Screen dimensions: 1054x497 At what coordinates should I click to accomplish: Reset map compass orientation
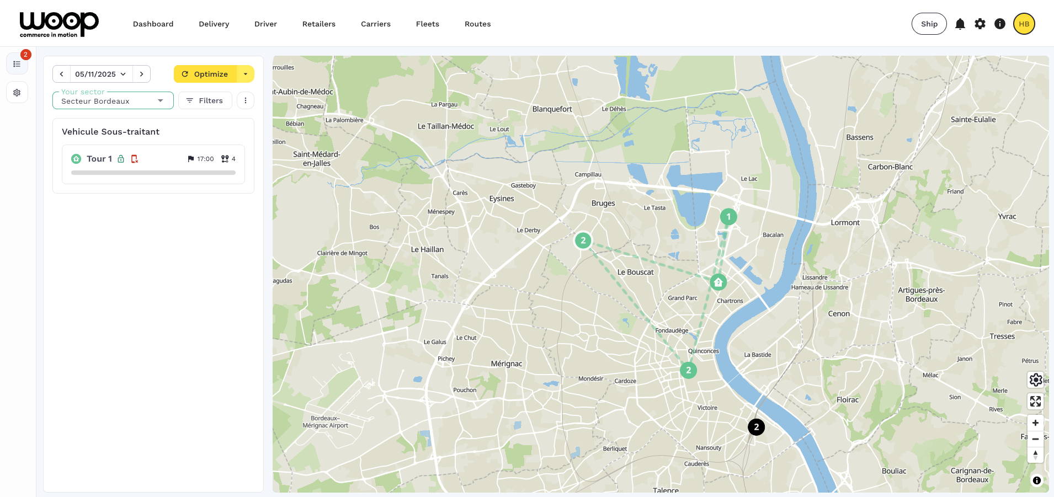(1036, 455)
